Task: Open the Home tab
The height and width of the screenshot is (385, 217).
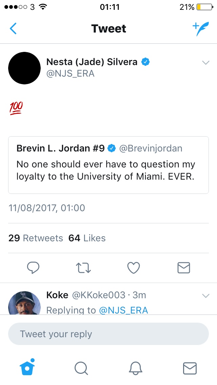Action: click(28, 367)
